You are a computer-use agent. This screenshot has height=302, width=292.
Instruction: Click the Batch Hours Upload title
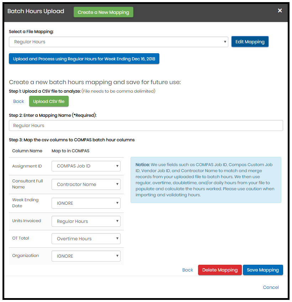[x=36, y=11]
